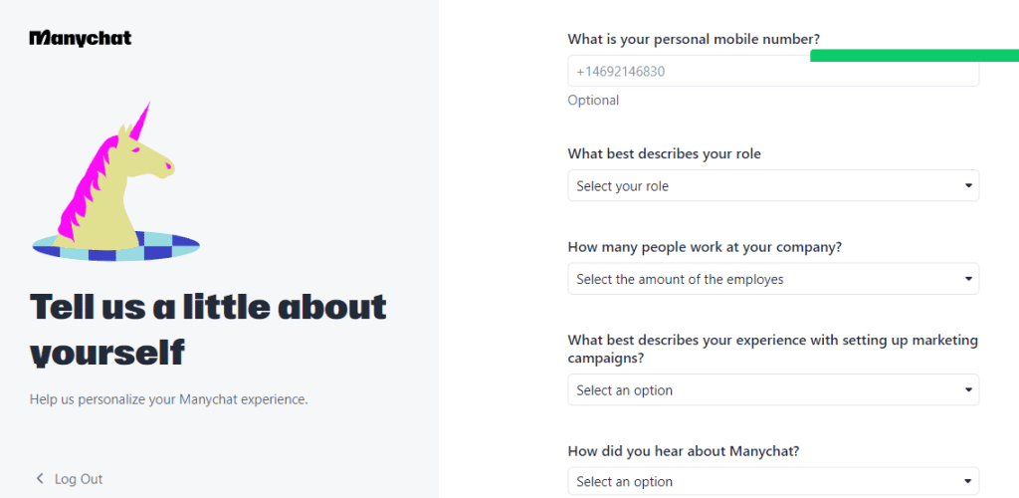
Task: Click the caret arrow on the employees selector
Action: (968, 279)
